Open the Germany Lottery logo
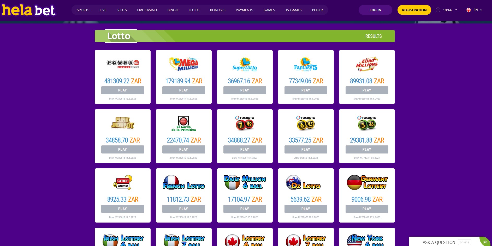 [x=367, y=182]
